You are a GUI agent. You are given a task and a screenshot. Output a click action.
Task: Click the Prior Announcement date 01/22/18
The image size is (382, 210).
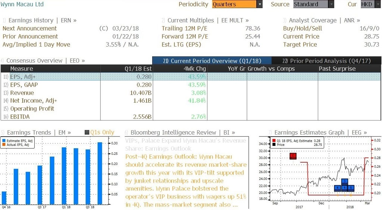(125, 37)
